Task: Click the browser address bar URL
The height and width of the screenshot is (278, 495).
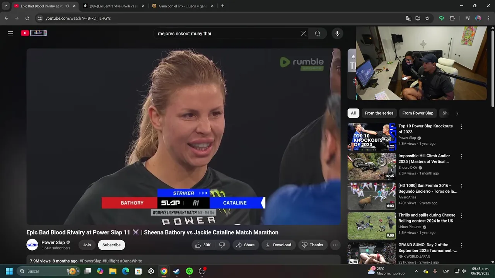Action: pos(78,18)
